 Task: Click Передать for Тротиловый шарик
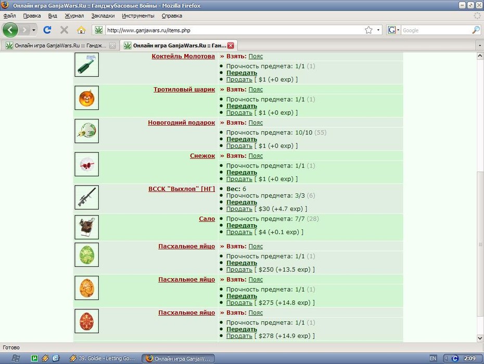[241, 106]
